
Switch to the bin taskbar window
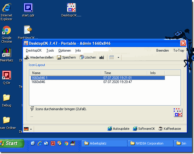183,143
